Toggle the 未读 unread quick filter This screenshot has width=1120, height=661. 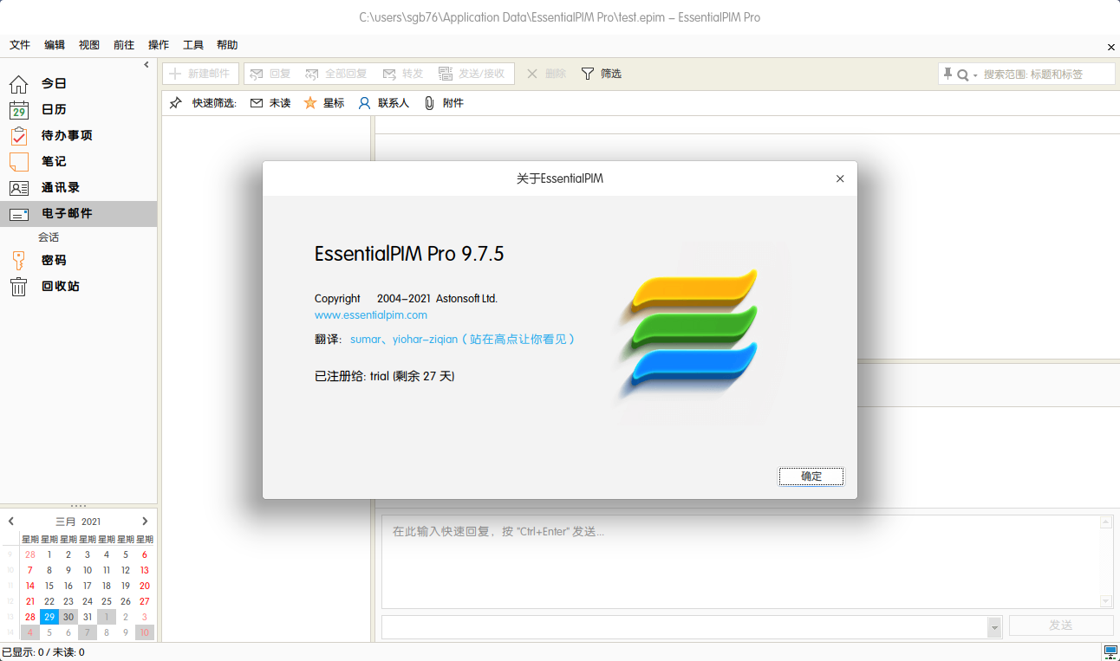[270, 103]
